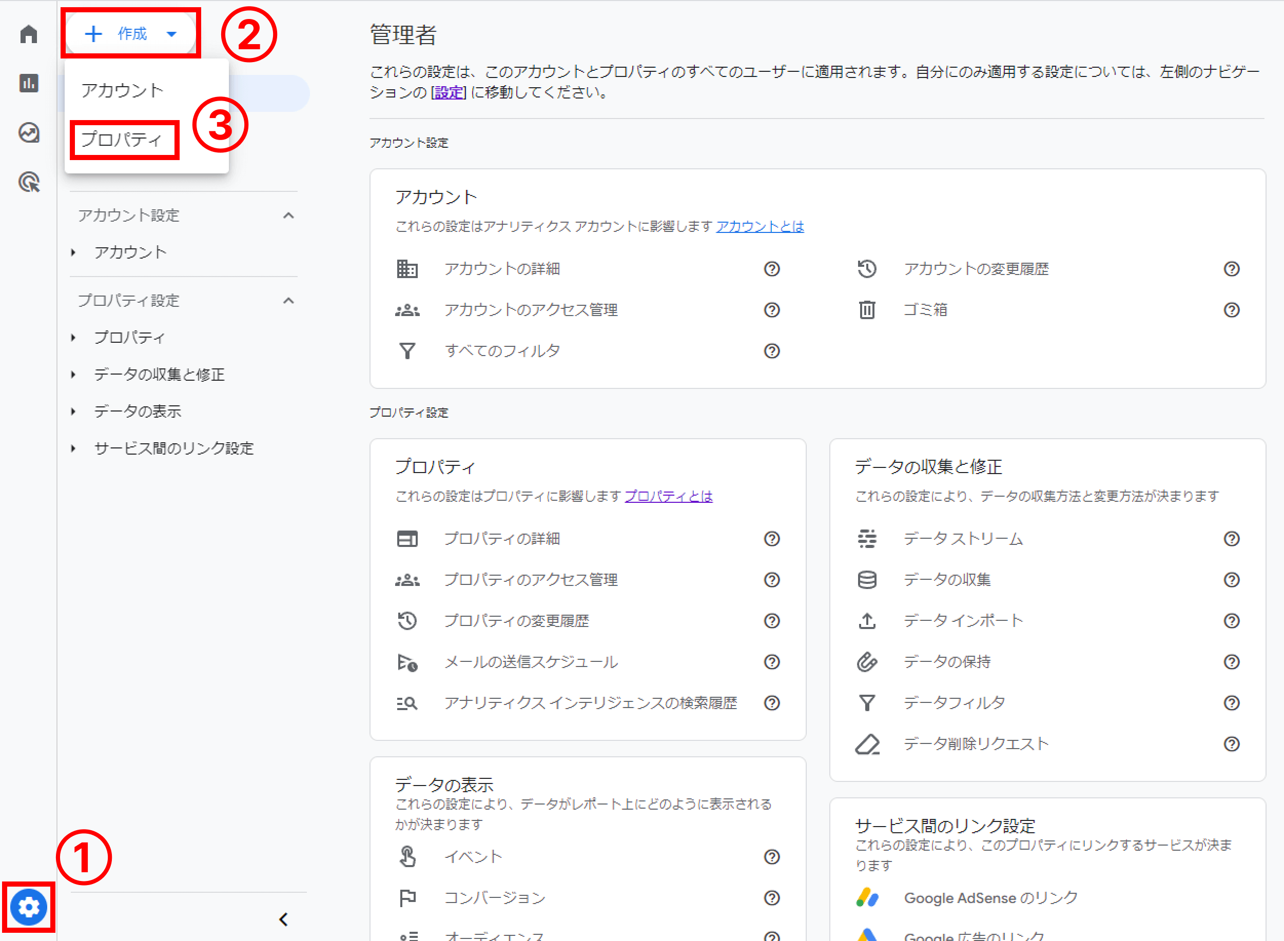The width and height of the screenshot is (1284, 941).
Task: Open データ削除リクエスト
Action: (976, 744)
